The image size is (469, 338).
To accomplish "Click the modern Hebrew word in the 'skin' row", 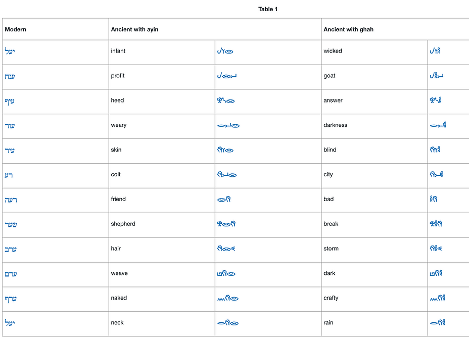I will [x=10, y=150].
